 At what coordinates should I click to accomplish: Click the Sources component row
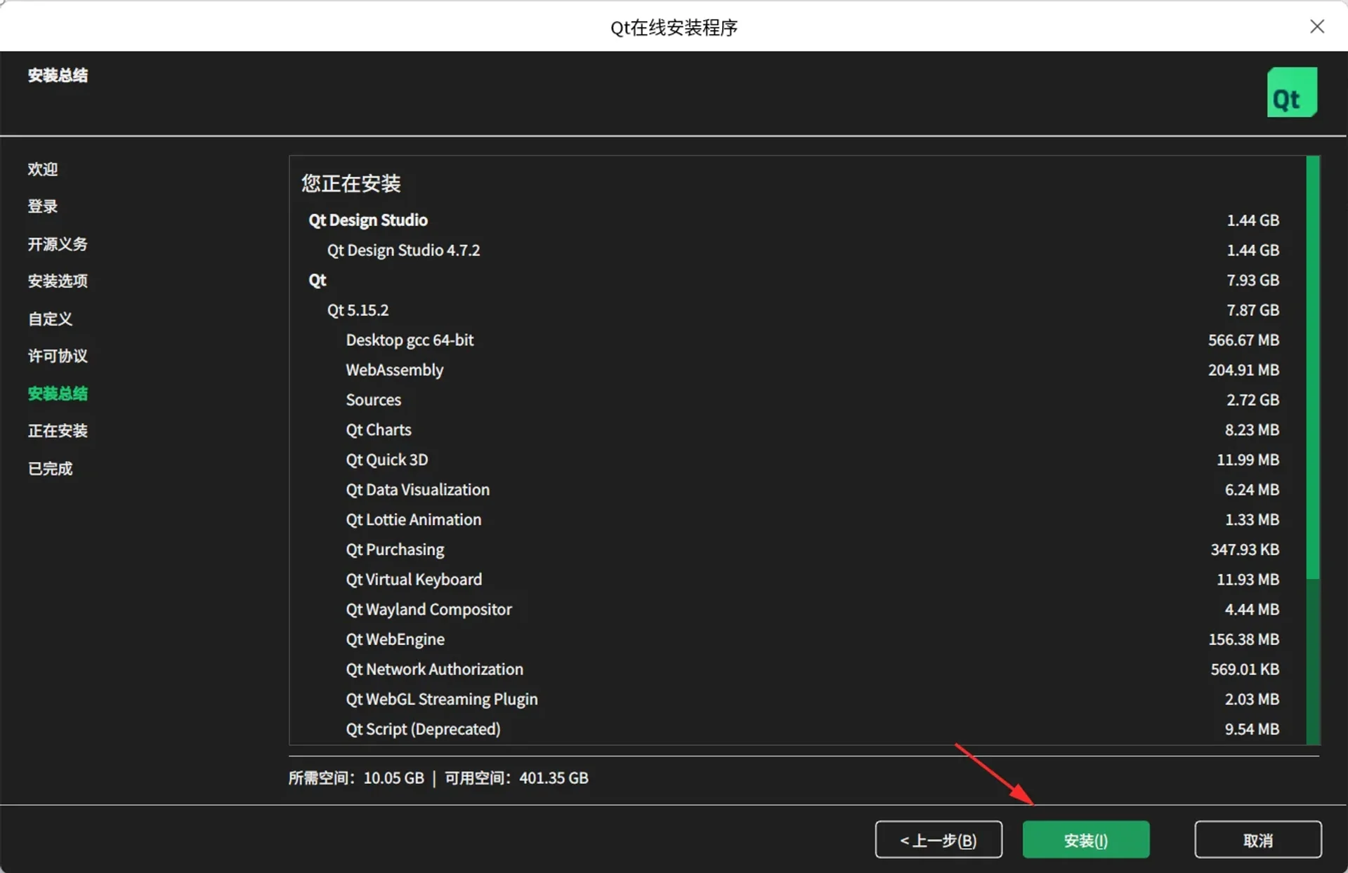373,399
